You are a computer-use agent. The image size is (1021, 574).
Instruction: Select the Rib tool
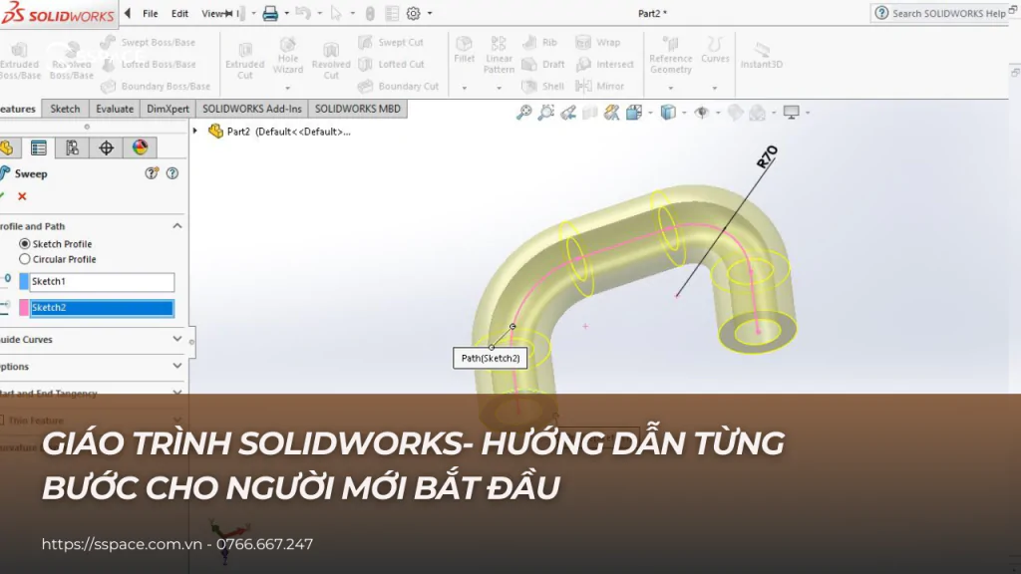coord(539,42)
